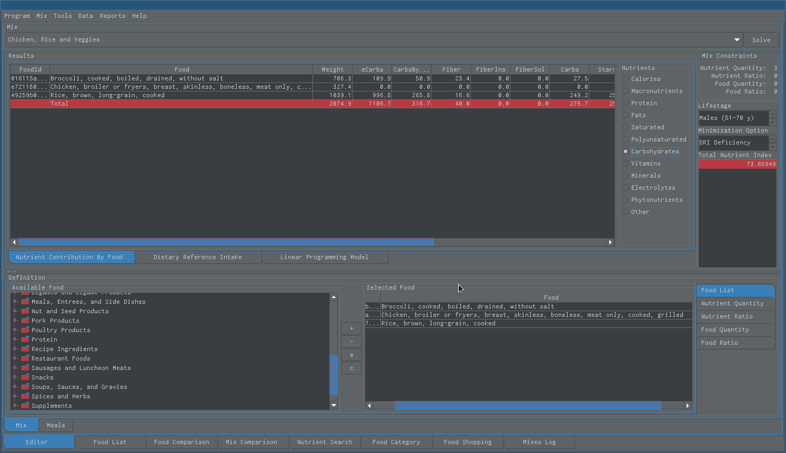Open the Food Comparison tab
Image resolution: width=786 pixels, height=453 pixels.
182,442
